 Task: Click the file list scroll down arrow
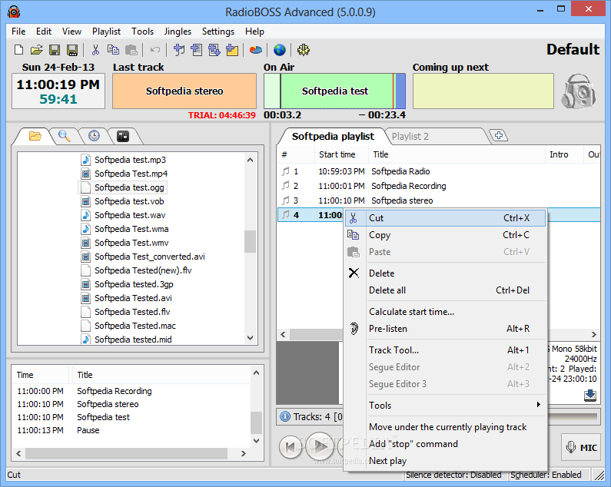click(251, 338)
